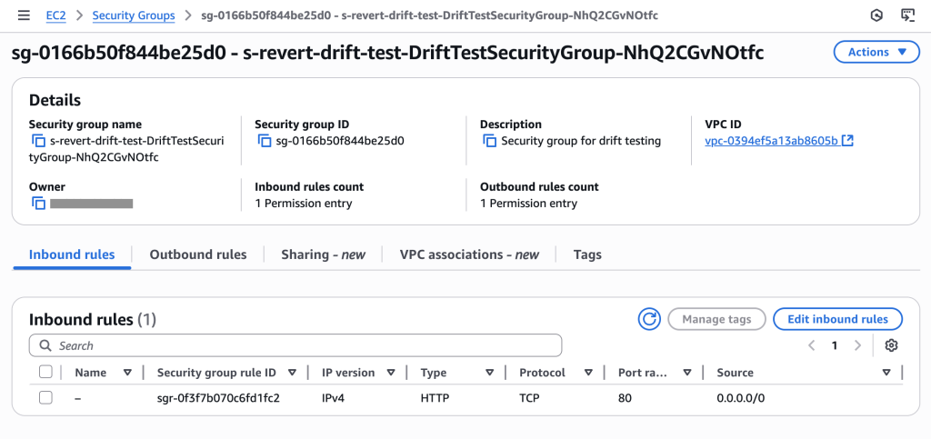Image resolution: width=931 pixels, height=439 pixels.
Task: Click Edit inbound rules button
Action: pos(836,319)
